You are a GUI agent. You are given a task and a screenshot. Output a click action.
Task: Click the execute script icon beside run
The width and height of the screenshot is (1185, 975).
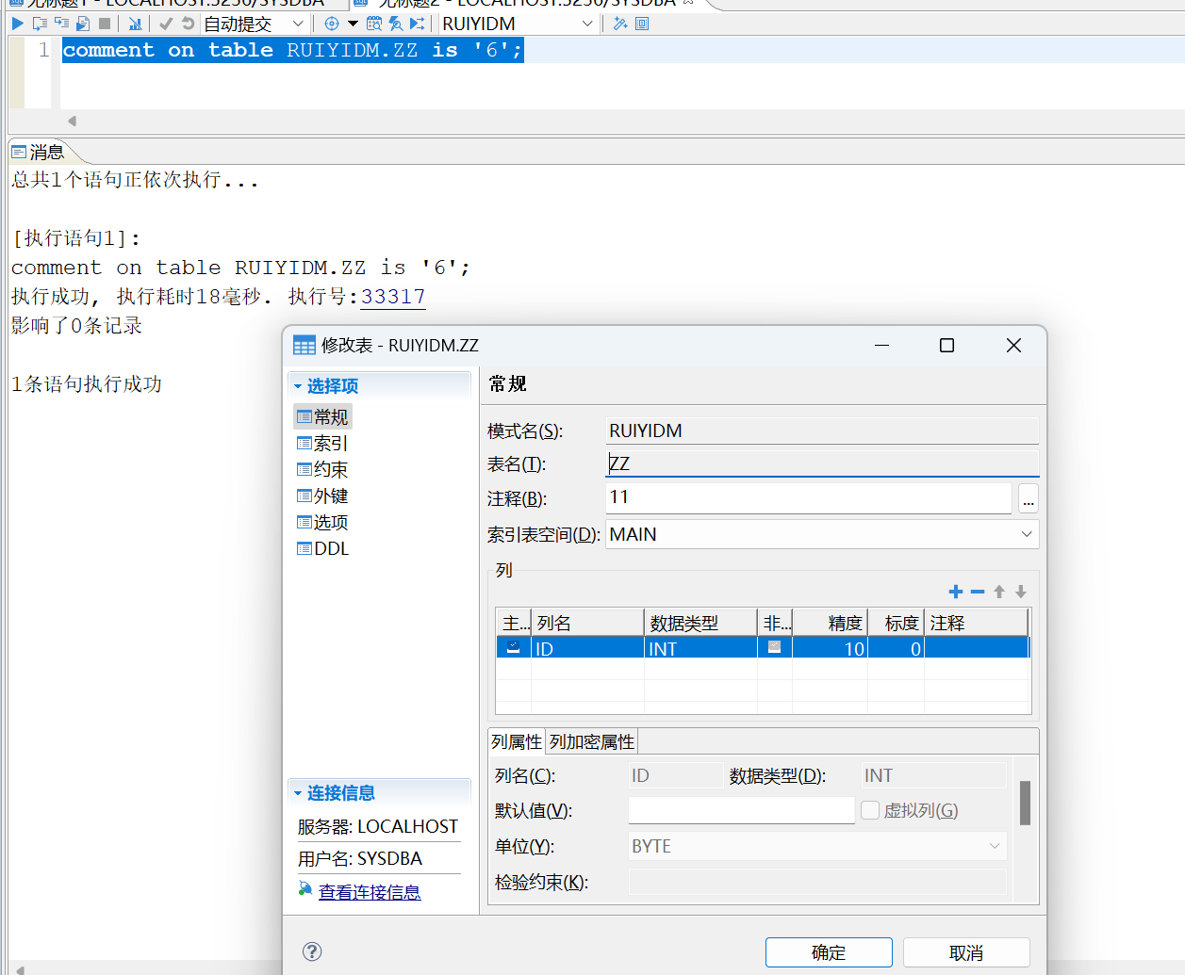40,24
